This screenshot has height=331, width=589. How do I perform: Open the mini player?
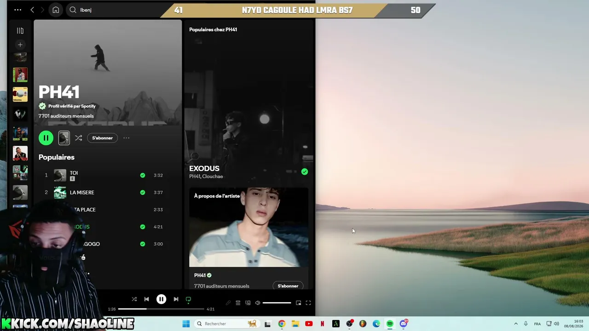[298, 303]
